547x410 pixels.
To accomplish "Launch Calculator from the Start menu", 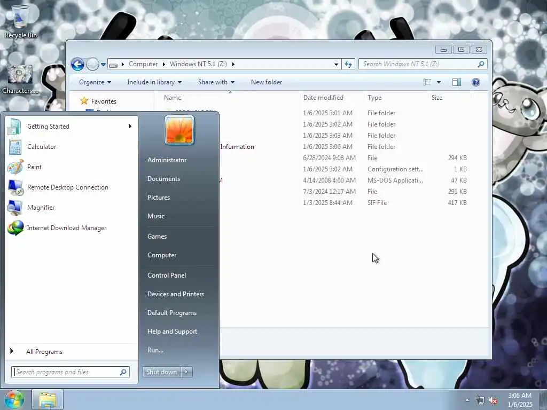I will [42, 147].
